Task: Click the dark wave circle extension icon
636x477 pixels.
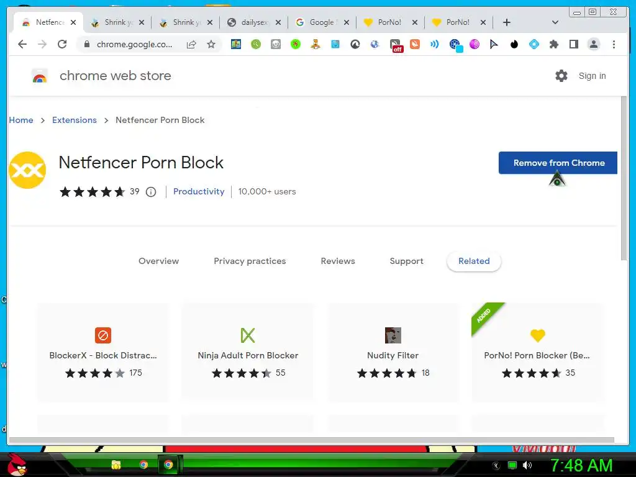Action: [355, 44]
